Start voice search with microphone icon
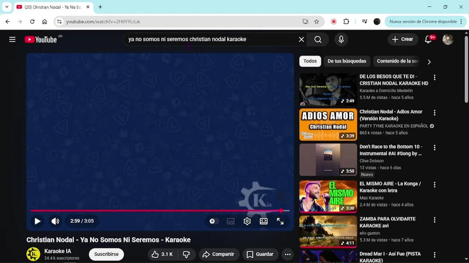 [341, 39]
